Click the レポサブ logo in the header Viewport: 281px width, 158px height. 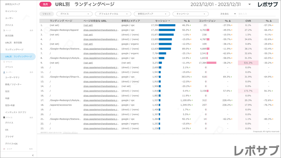268,4
